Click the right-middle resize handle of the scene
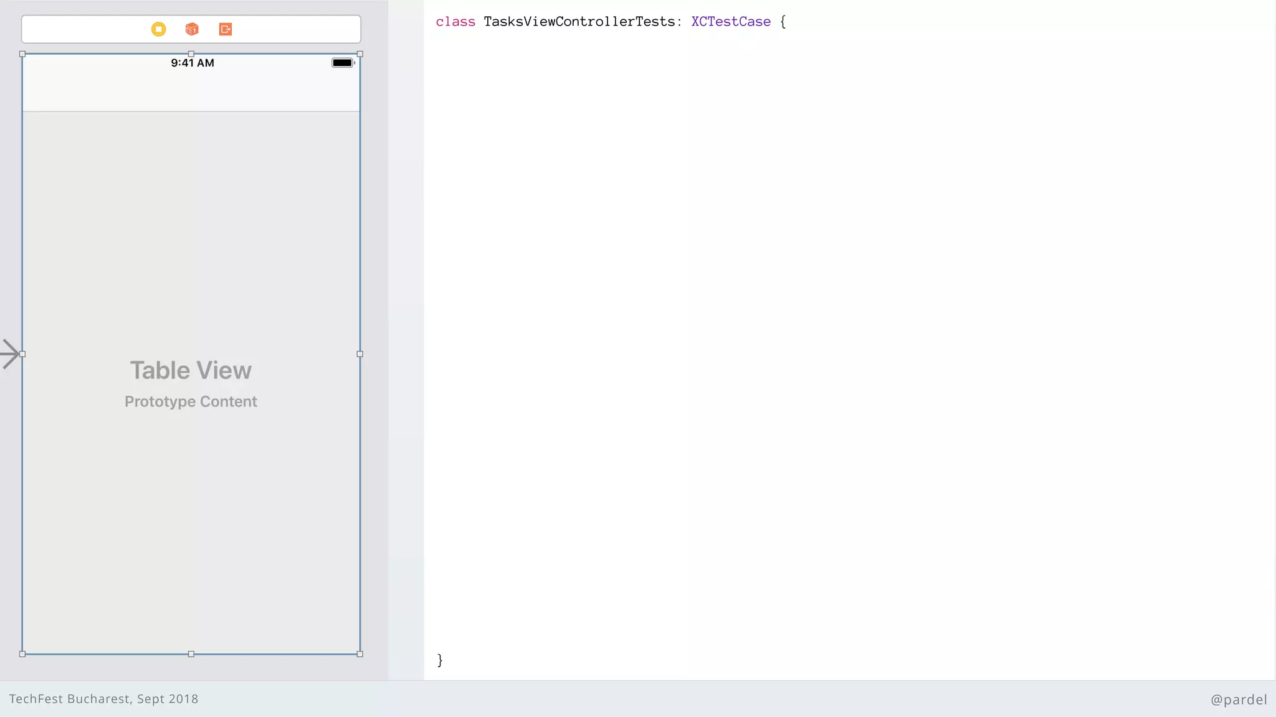 tap(359, 354)
